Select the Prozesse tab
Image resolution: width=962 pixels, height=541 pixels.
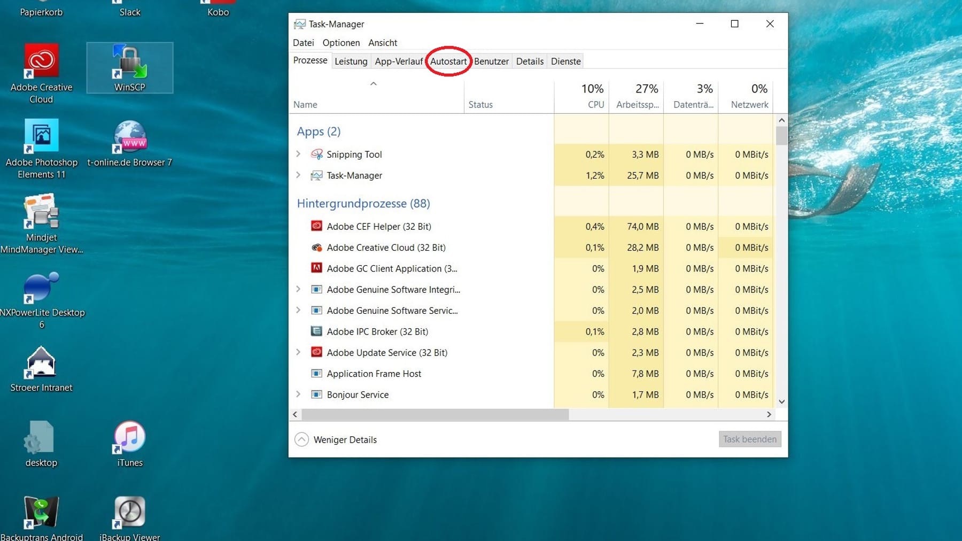[x=310, y=60]
